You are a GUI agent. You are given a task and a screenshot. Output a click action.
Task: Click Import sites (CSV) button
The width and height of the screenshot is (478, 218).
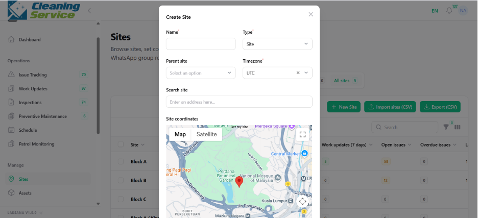point(390,107)
